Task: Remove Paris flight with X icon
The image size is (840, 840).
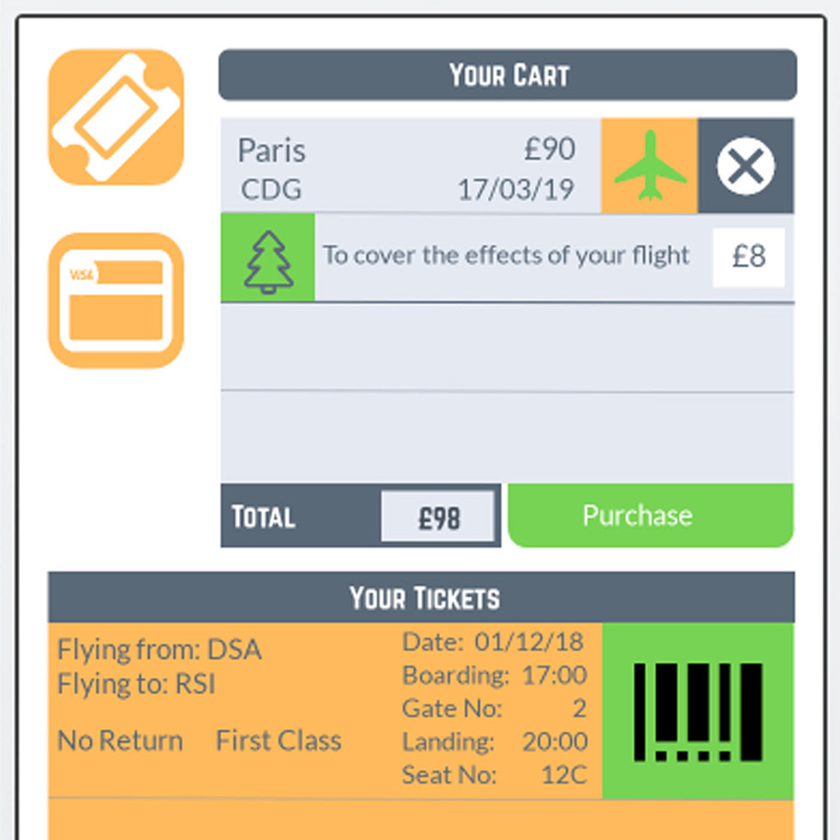Action: pyautogui.click(x=745, y=165)
